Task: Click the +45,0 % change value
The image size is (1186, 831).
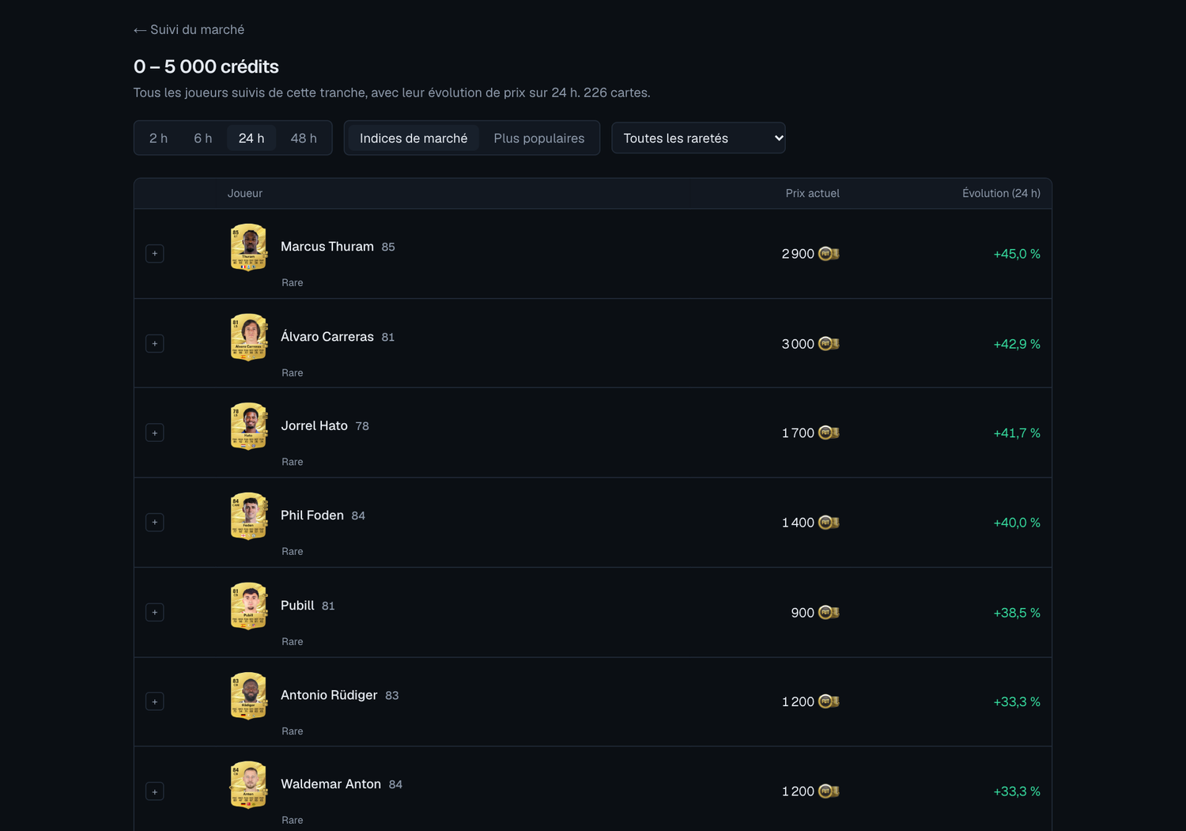Action: click(1017, 254)
